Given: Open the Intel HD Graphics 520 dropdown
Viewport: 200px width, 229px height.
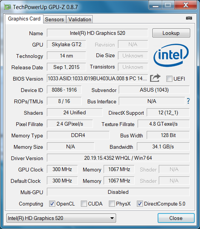Looking at the screenshot, I should point(61,218).
